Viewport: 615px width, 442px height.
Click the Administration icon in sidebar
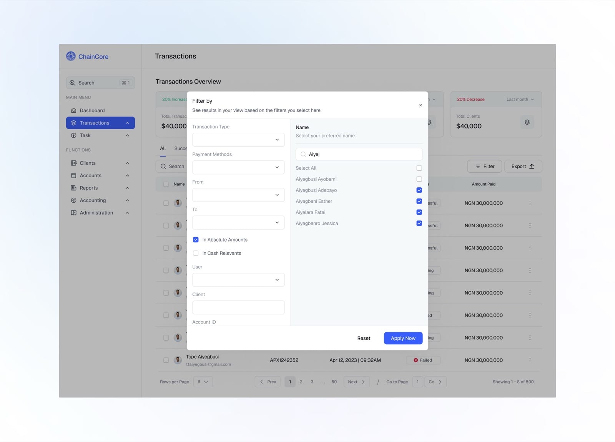pos(73,213)
